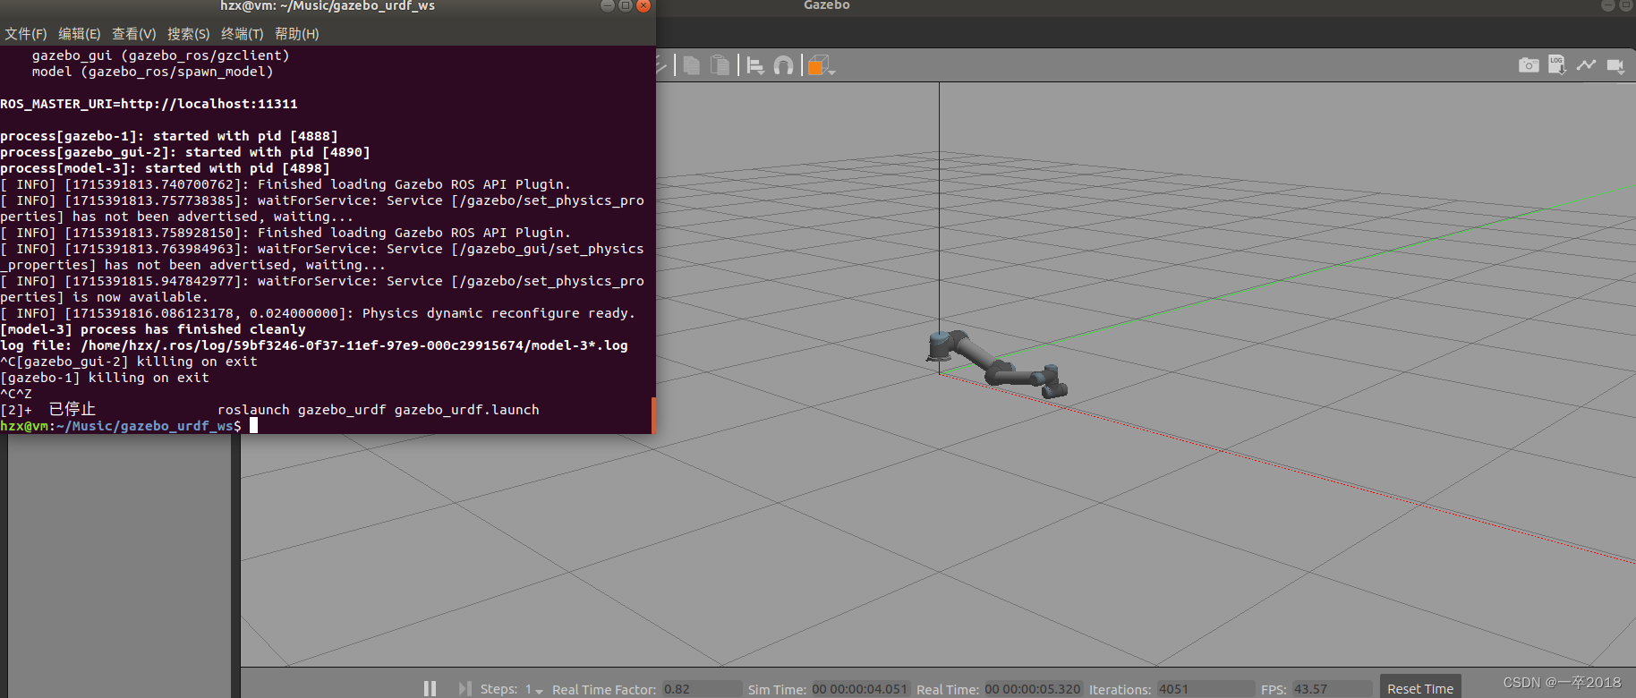Image resolution: width=1636 pixels, height=698 pixels.
Task: Open the data LOG recording icon
Action: pyautogui.click(x=1557, y=65)
